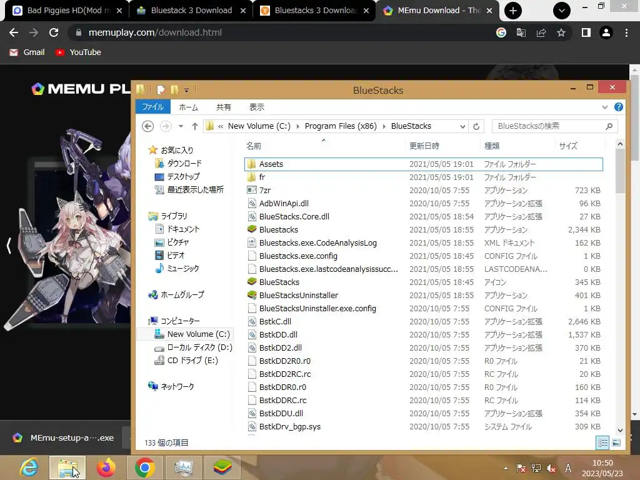Go up one folder level in Explorer

[195, 126]
